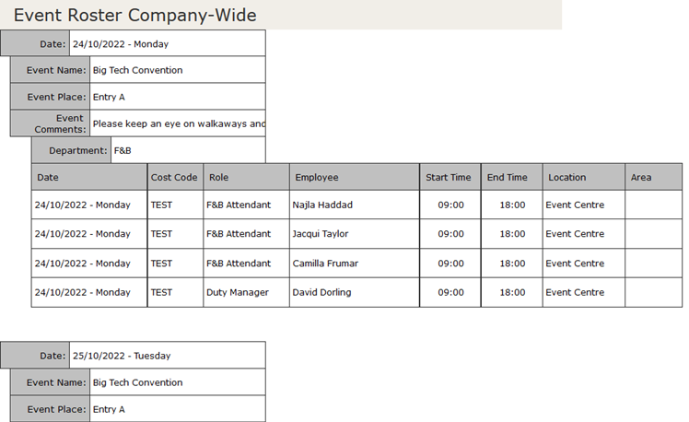The image size is (689, 422).
Task: Click the TEST cost code in Jacqui Taylor's row
Action: 161,234
